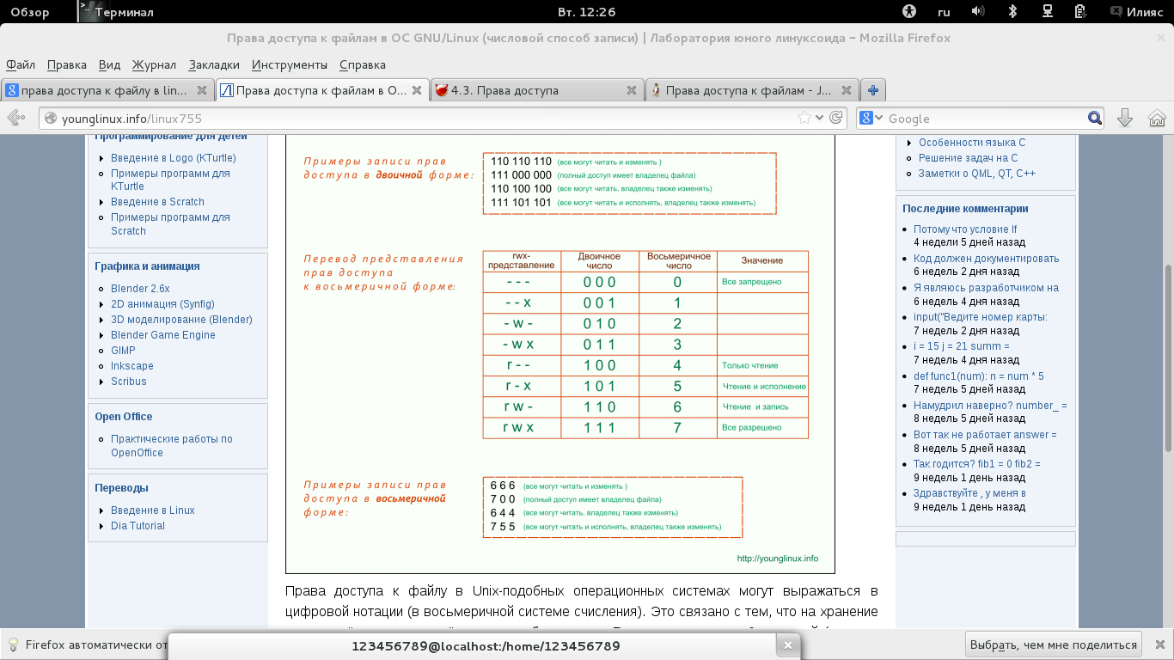Click the Bluetooth icon in top bar
The width and height of the screenshot is (1174, 660).
pyautogui.click(x=1012, y=12)
